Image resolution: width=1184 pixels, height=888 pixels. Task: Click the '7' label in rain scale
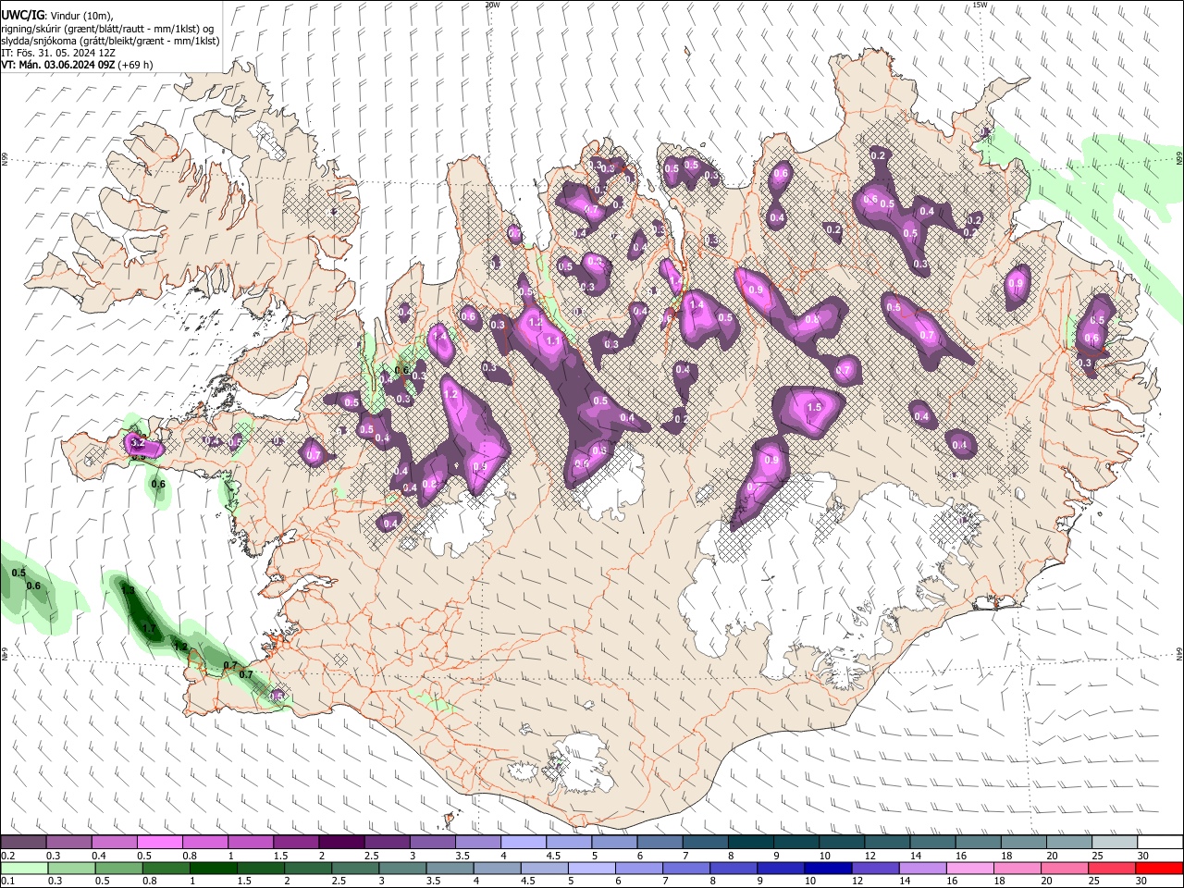coord(665,881)
